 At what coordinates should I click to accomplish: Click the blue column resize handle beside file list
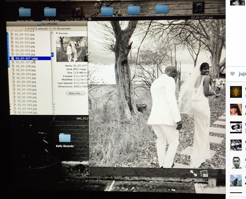[8, 50]
